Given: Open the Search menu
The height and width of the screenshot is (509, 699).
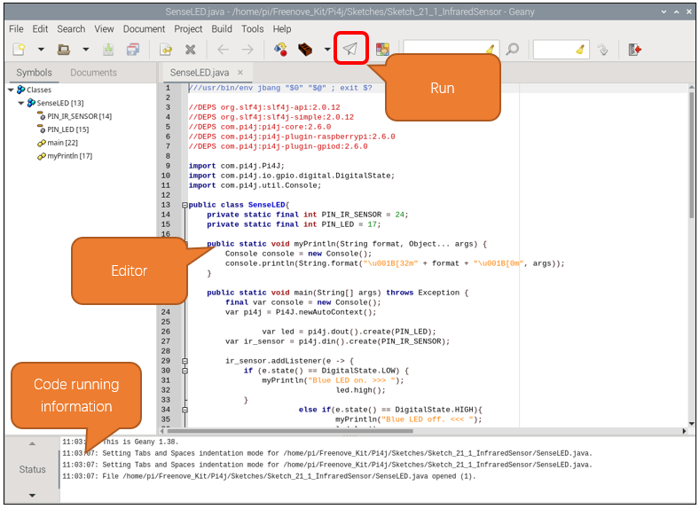Looking at the screenshot, I should pyautogui.click(x=71, y=29).
